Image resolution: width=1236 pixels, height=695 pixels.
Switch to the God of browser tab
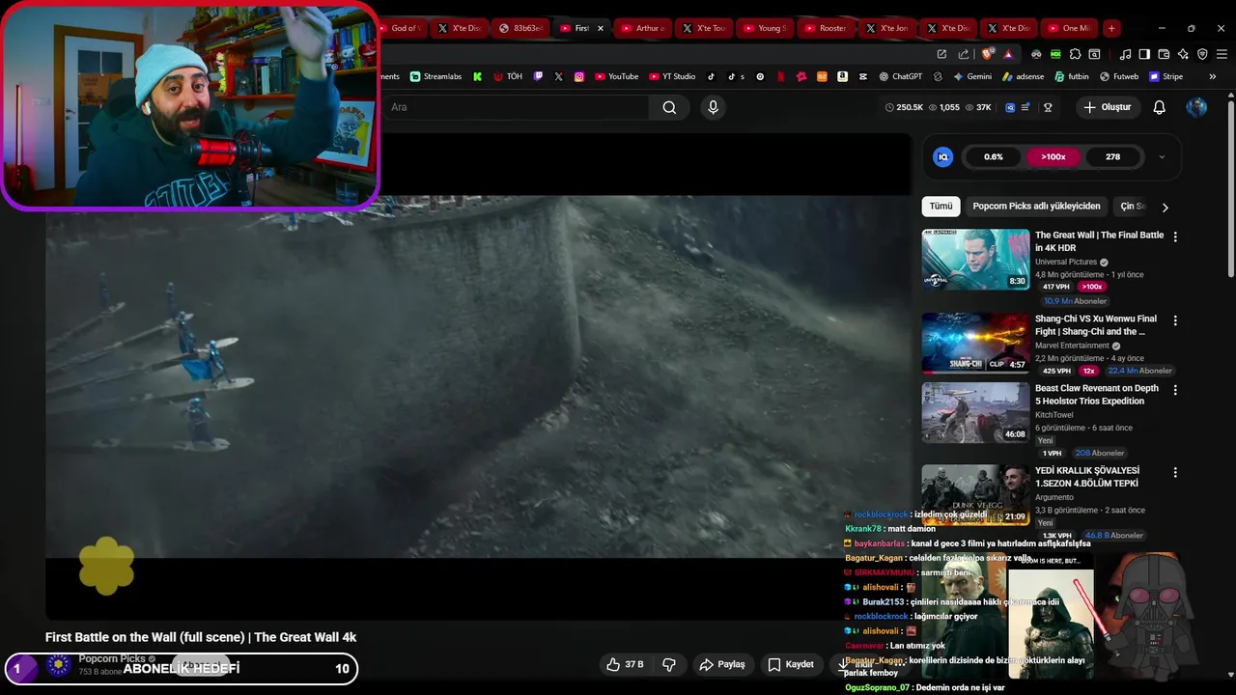400,28
